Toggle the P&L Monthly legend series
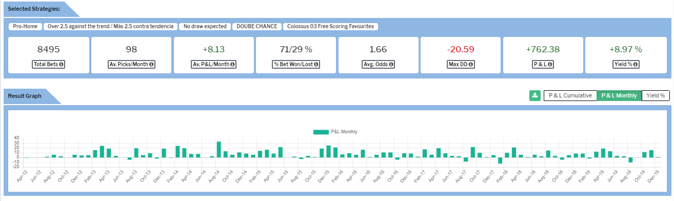The image size is (674, 201). point(335,132)
